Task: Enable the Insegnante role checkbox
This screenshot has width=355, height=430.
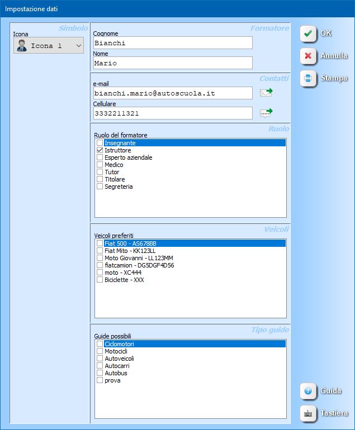Action: click(100, 144)
